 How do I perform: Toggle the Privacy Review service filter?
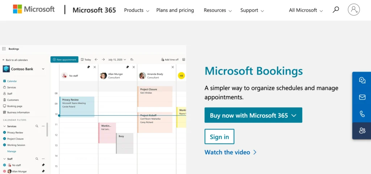coord(4,132)
